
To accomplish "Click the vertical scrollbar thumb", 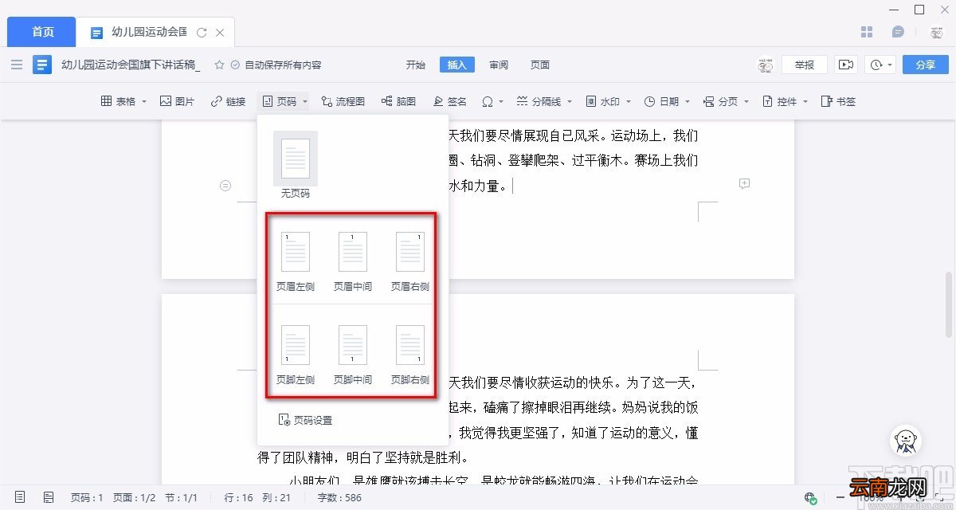I will coord(950,306).
